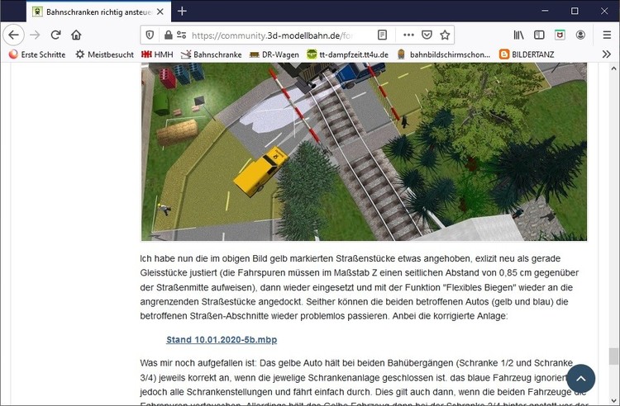This screenshot has width=620, height=406.
Task: Open site permissions icon in address bar
Action: coord(182,35)
